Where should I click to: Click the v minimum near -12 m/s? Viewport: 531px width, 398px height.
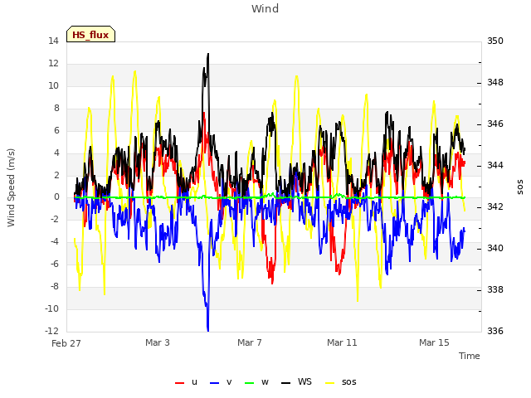point(208,330)
